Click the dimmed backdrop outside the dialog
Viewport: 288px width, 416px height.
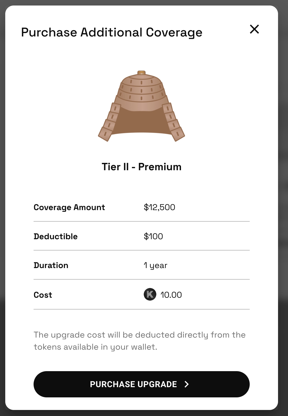click(283, 210)
